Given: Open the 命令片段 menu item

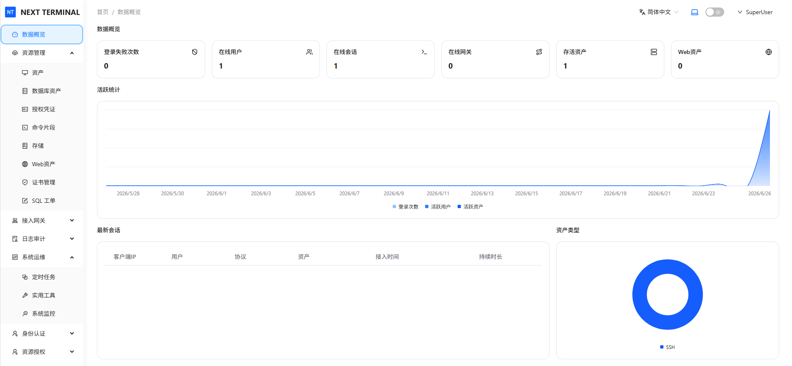Looking at the screenshot, I should pyautogui.click(x=42, y=128).
